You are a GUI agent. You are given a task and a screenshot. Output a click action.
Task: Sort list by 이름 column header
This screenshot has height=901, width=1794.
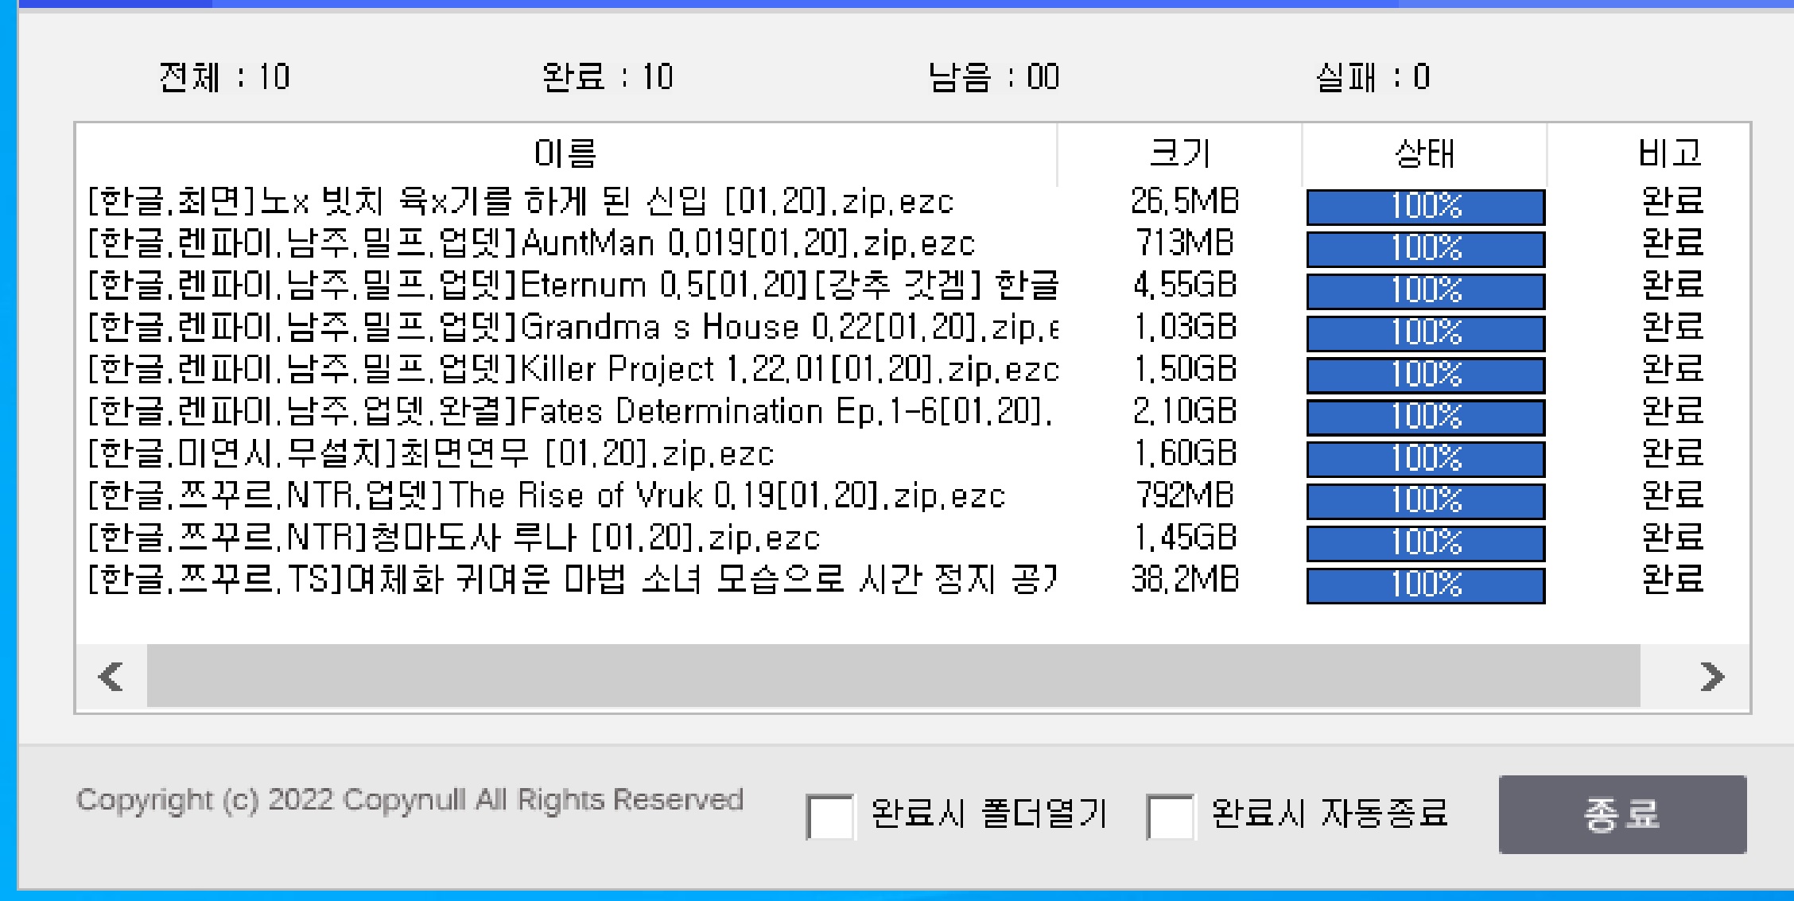(565, 153)
